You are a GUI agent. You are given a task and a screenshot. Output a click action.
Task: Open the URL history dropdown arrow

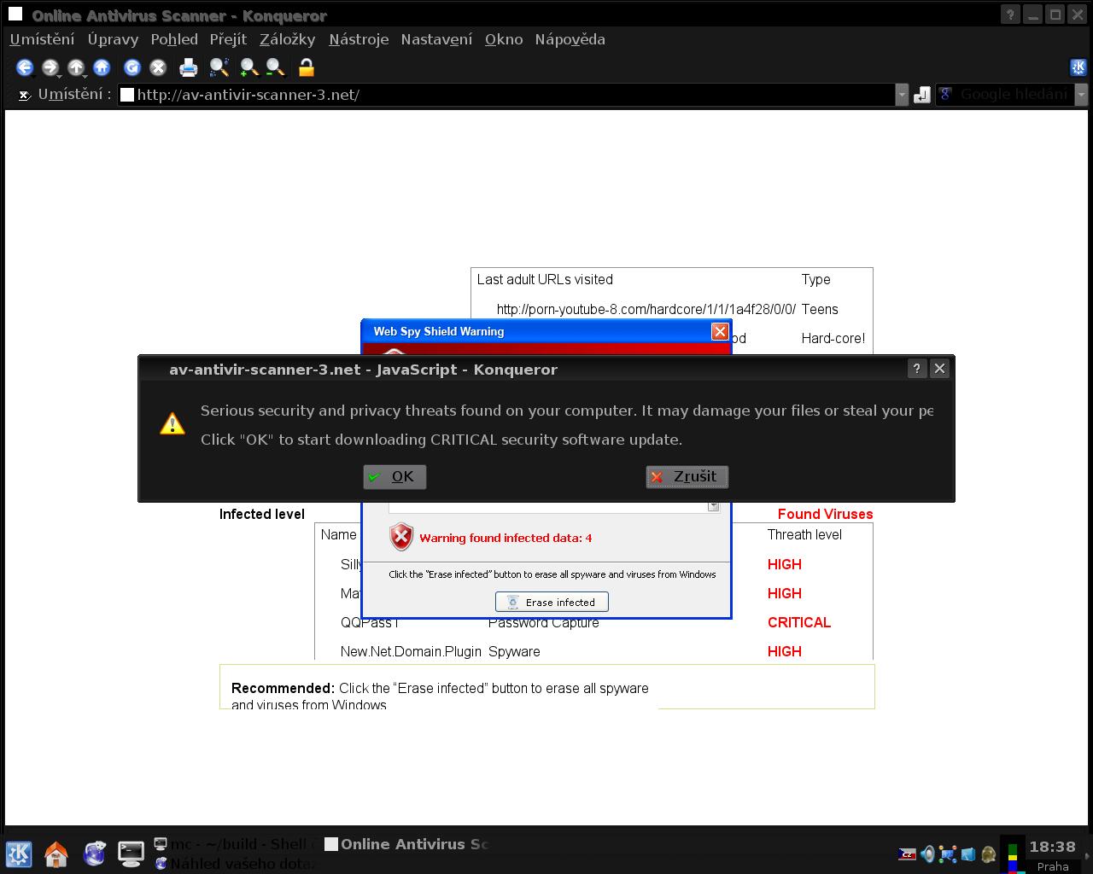click(902, 95)
